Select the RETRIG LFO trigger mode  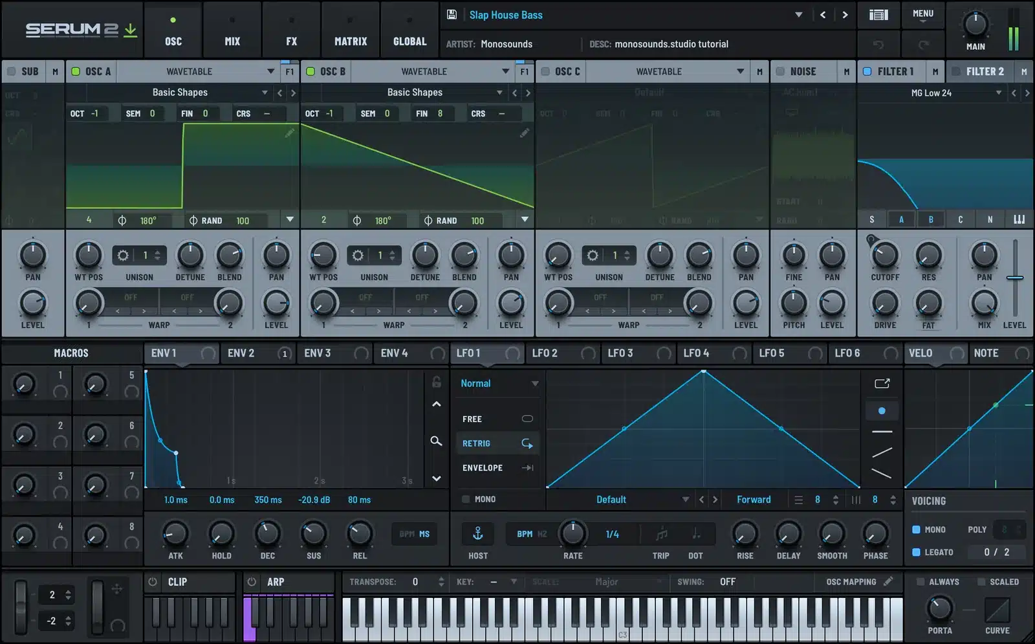pyautogui.click(x=497, y=443)
